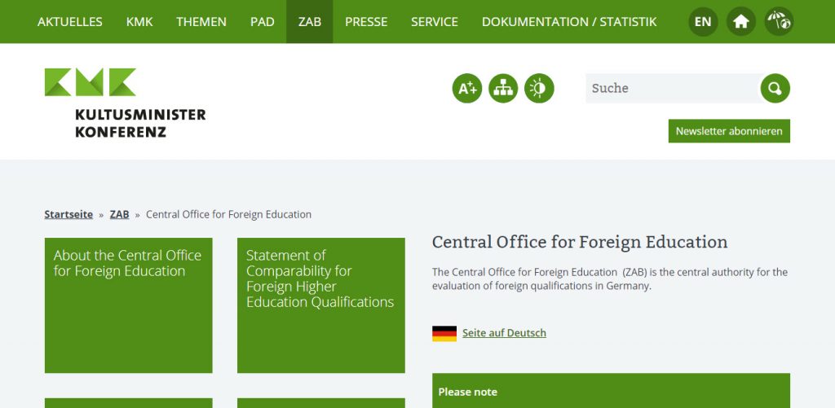Open About the Central Office tile

[x=128, y=305]
